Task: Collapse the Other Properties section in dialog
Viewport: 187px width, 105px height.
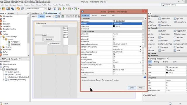Action: [82, 32]
